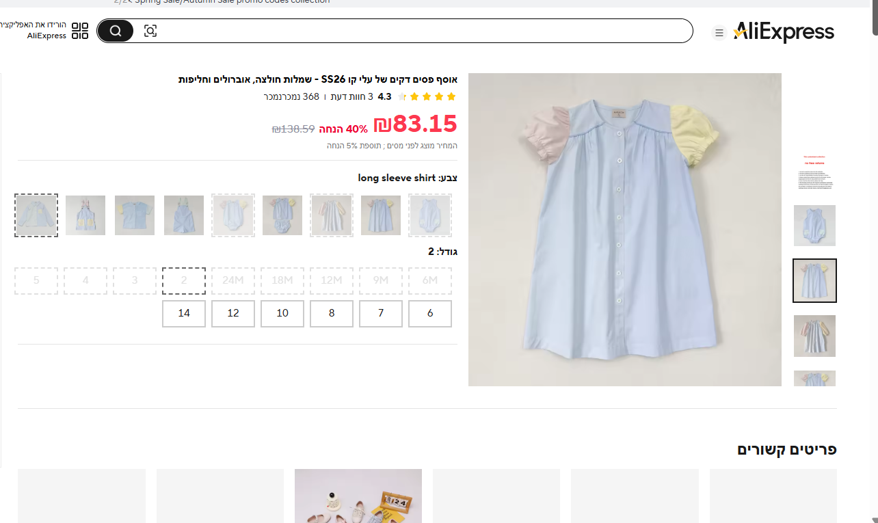Click the QR code app download icon
This screenshot has height=523, width=878.
click(x=80, y=31)
